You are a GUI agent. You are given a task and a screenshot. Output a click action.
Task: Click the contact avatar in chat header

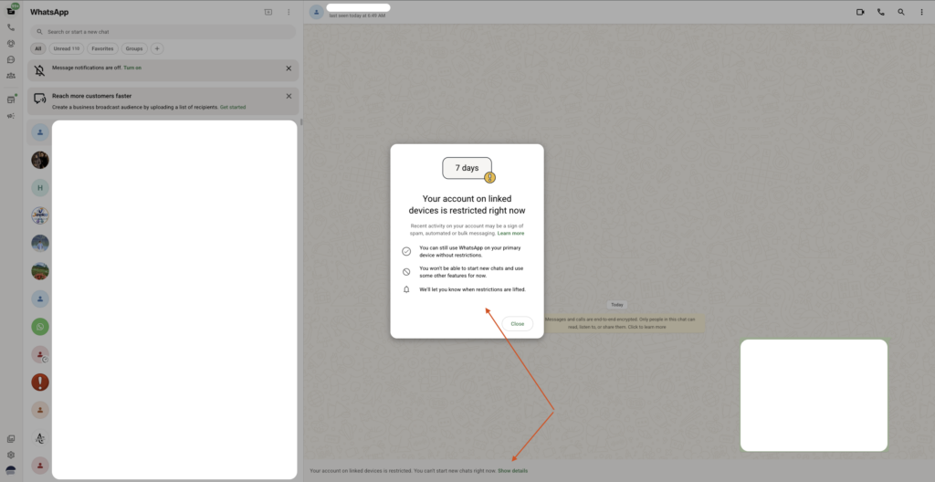[x=317, y=12]
